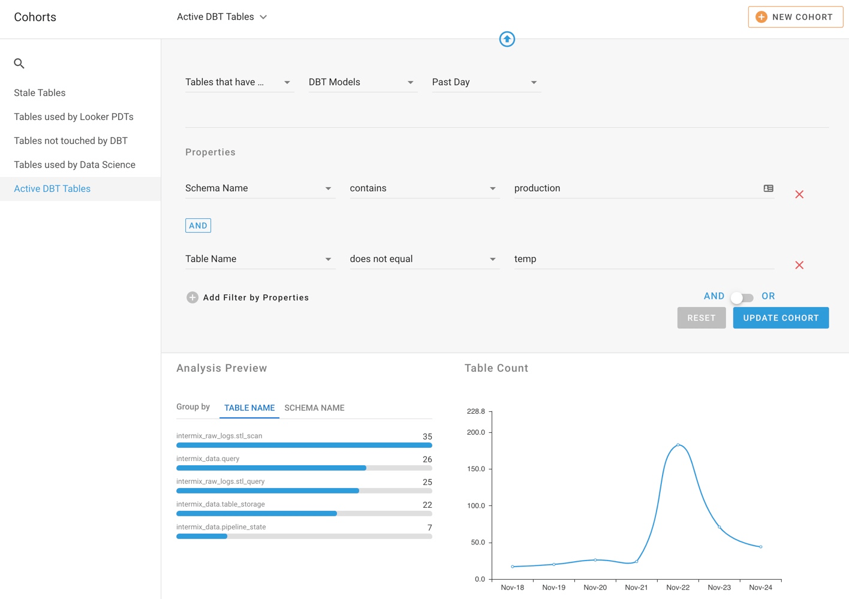
Task: Click the intermix_raw_logs.stl_scan progress bar
Action: click(304, 446)
